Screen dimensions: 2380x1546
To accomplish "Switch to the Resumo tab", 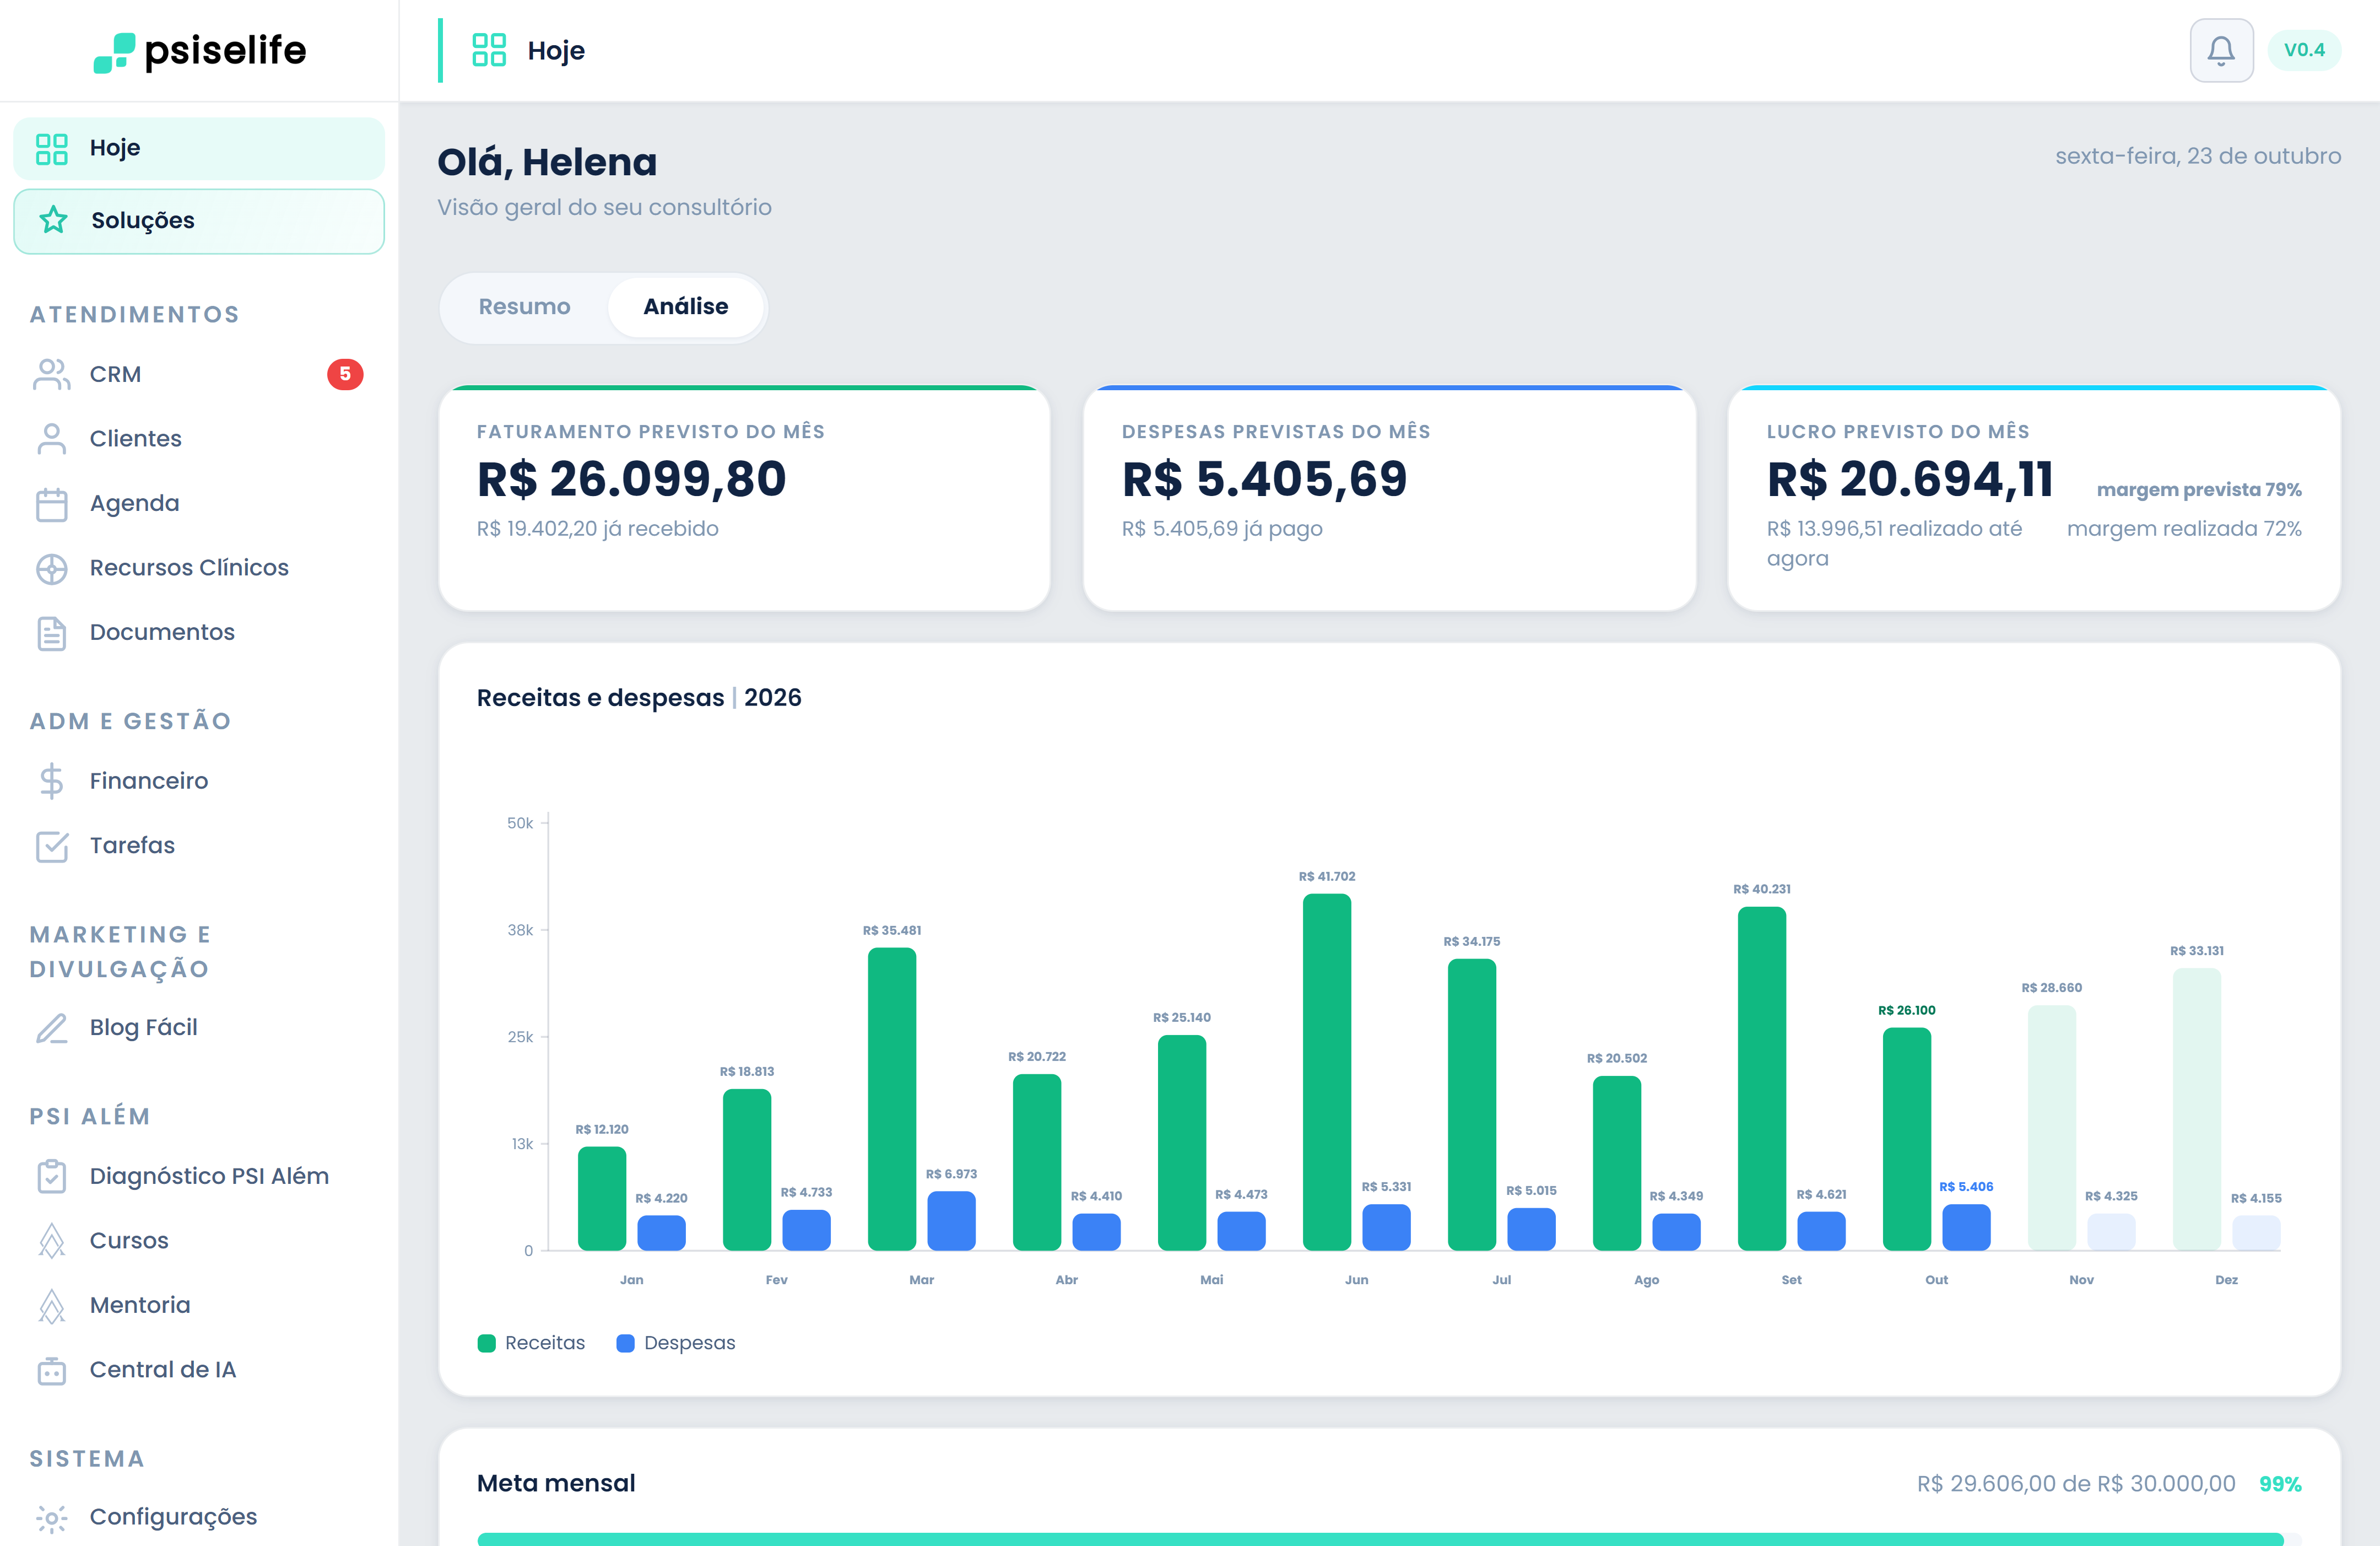I will tap(524, 306).
